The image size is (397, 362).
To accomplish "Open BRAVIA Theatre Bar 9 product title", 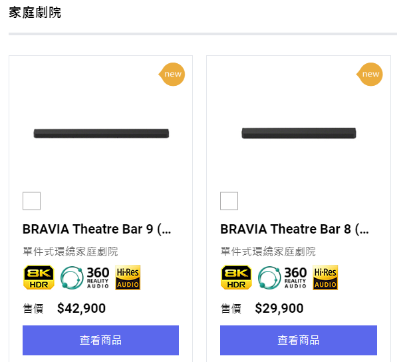I will pos(97,229).
